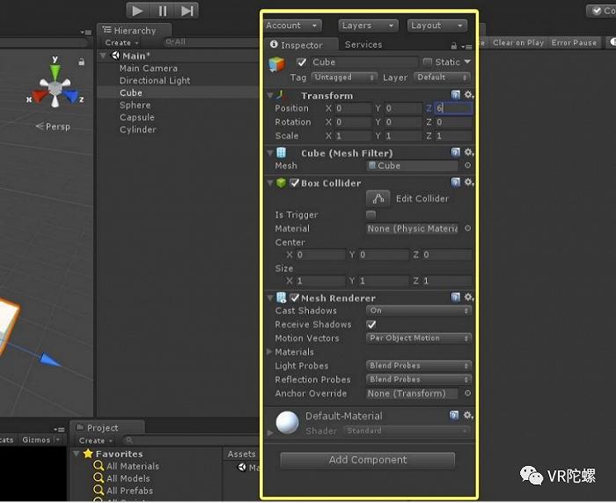616x503 pixels.
Task: Click the Edit Collider button
Action: (x=378, y=198)
